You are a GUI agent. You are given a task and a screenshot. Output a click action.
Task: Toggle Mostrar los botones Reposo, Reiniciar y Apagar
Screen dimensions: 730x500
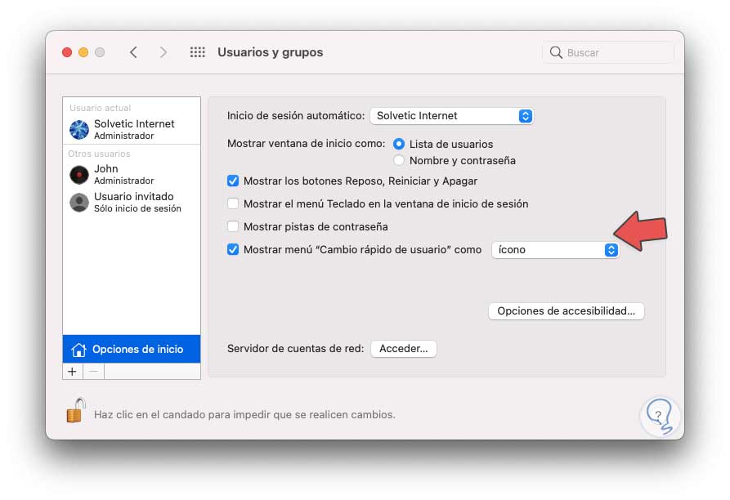point(233,181)
